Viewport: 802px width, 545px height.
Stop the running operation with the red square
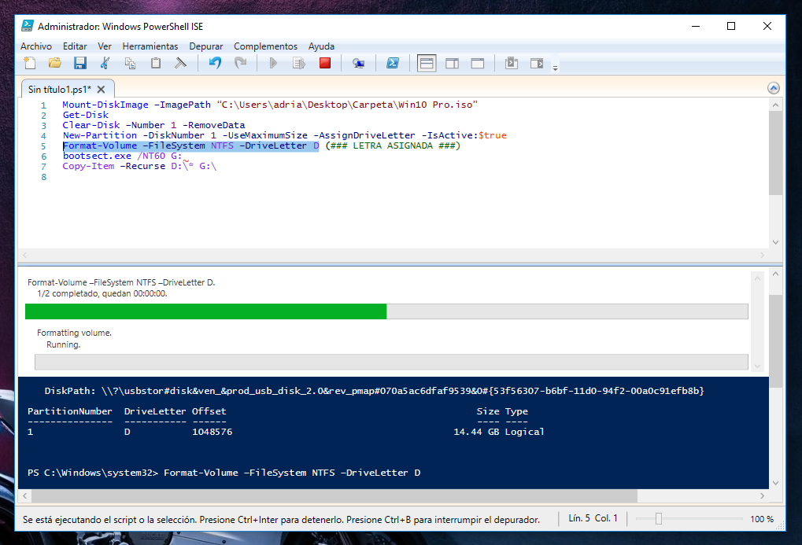(x=325, y=64)
